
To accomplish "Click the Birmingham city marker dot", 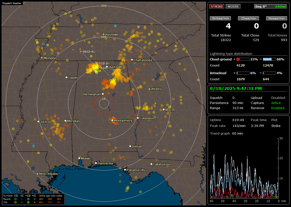I will pyautogui.click(x=103, y=94).
